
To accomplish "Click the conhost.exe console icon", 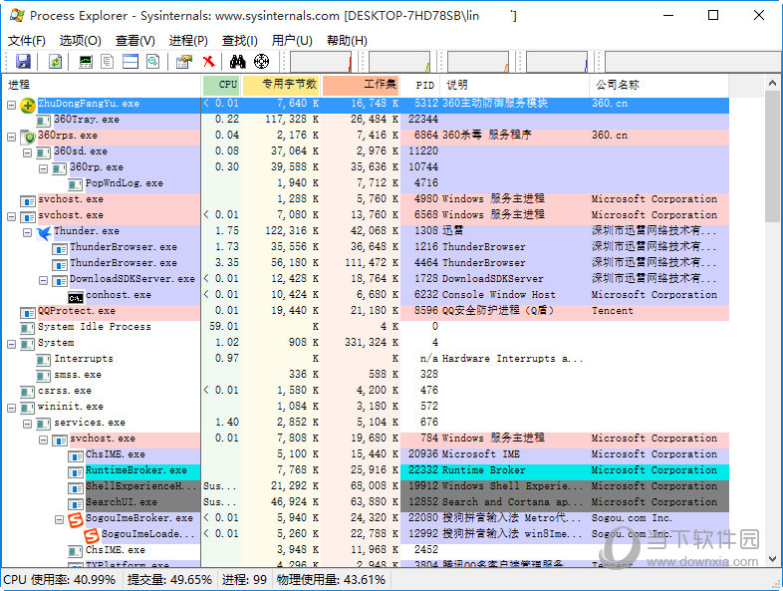I will point(76,297).
